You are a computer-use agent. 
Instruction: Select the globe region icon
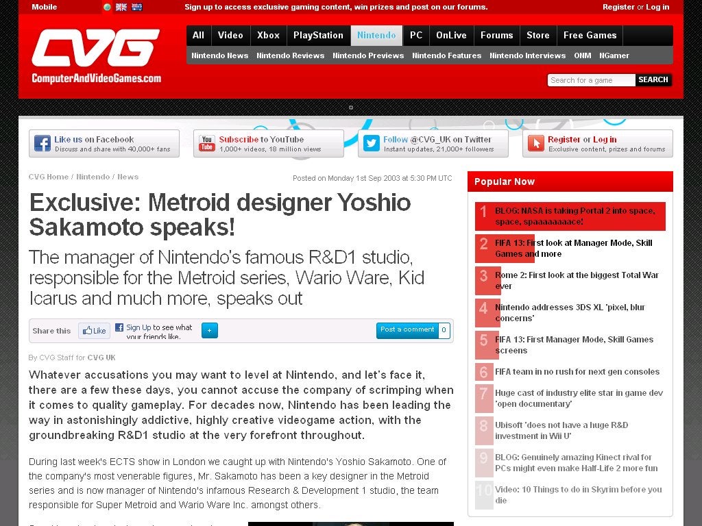point(107,7)
